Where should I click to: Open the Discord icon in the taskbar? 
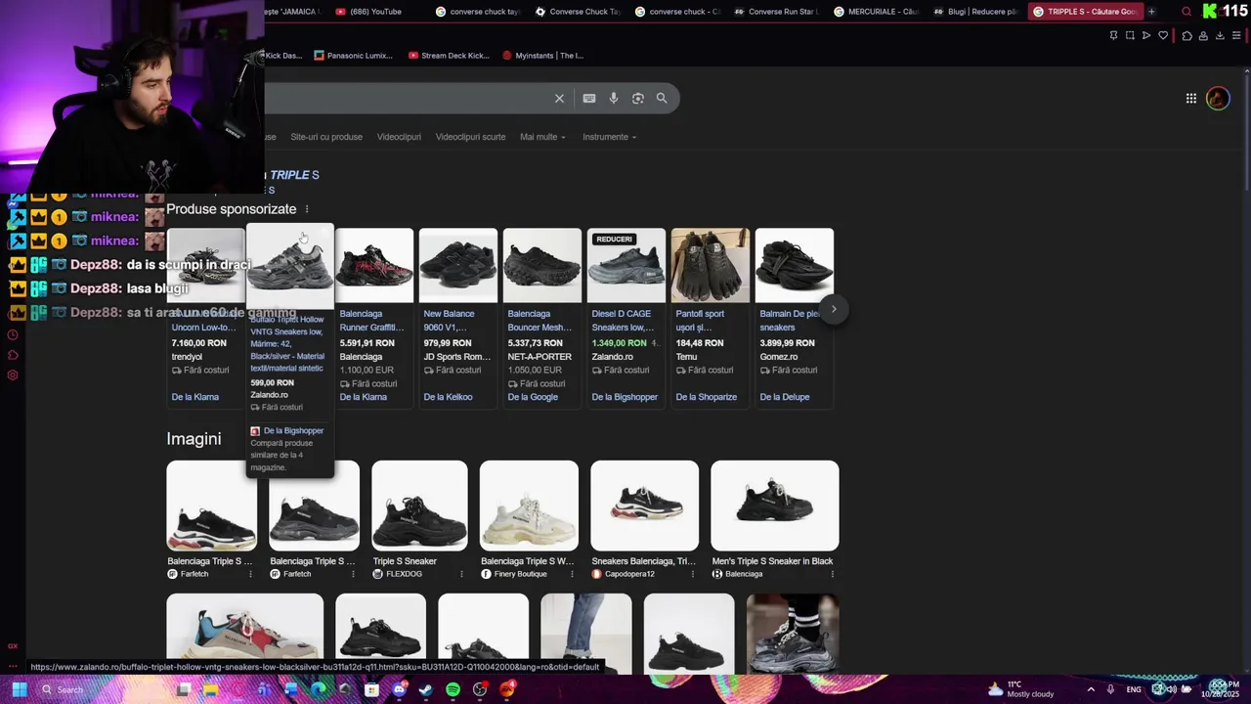point(399,689)
